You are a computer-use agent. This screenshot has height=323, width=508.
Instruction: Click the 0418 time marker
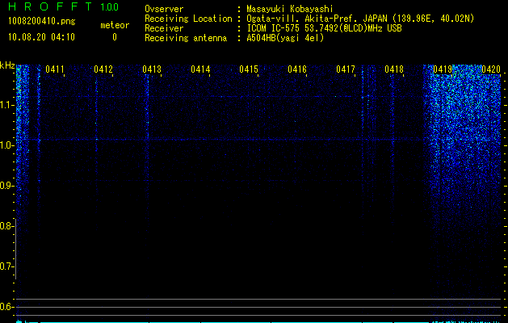(x=394, y=69)
